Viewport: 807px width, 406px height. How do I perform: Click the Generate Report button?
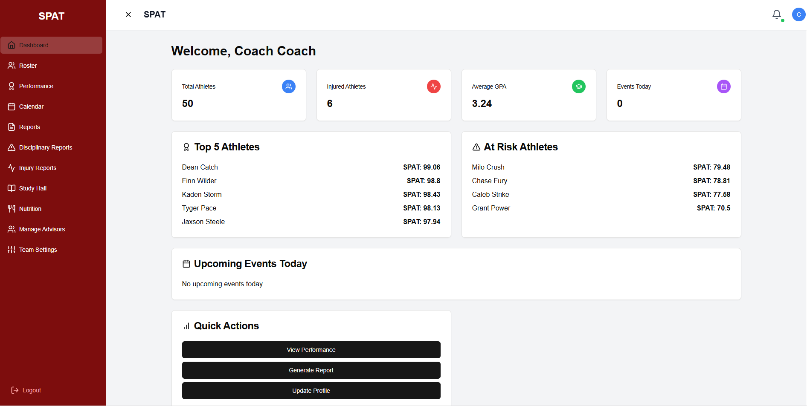click(x=311, y=370)
